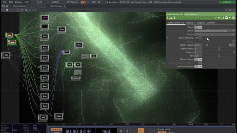Select the New Layout tab button
237x133 pixels.
tap(56, 6)
